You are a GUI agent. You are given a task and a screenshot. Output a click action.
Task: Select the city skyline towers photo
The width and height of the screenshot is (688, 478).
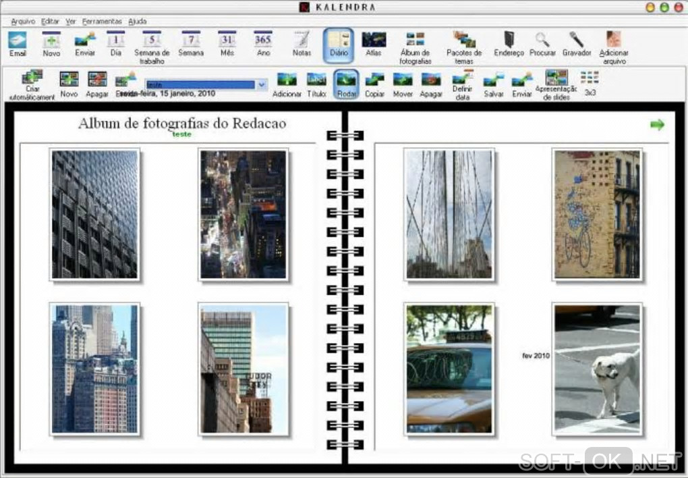coord(95,369)
